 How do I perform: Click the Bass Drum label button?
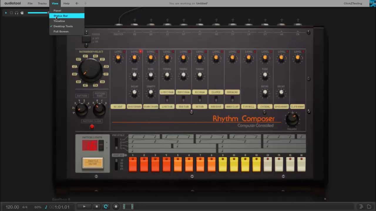pyautogui.click(x=135, y=107)
